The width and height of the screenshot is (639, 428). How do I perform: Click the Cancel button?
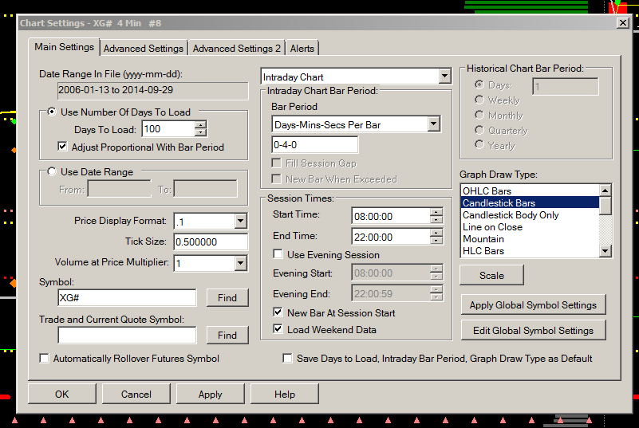(x=136, y=394)
